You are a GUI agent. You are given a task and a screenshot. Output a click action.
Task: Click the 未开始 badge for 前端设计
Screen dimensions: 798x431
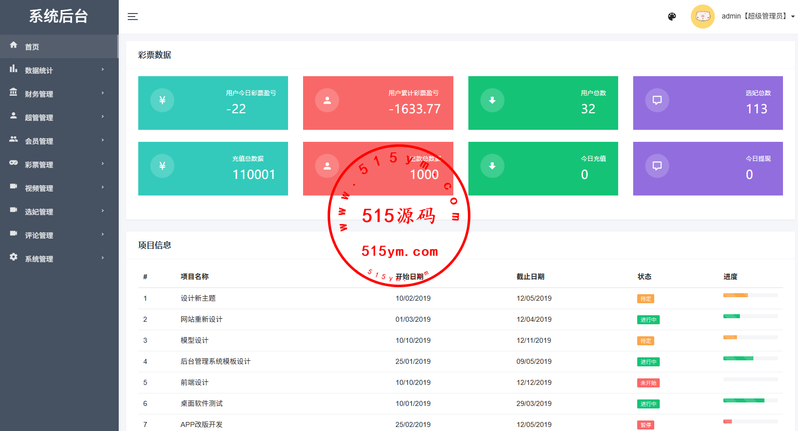point(648,383)
